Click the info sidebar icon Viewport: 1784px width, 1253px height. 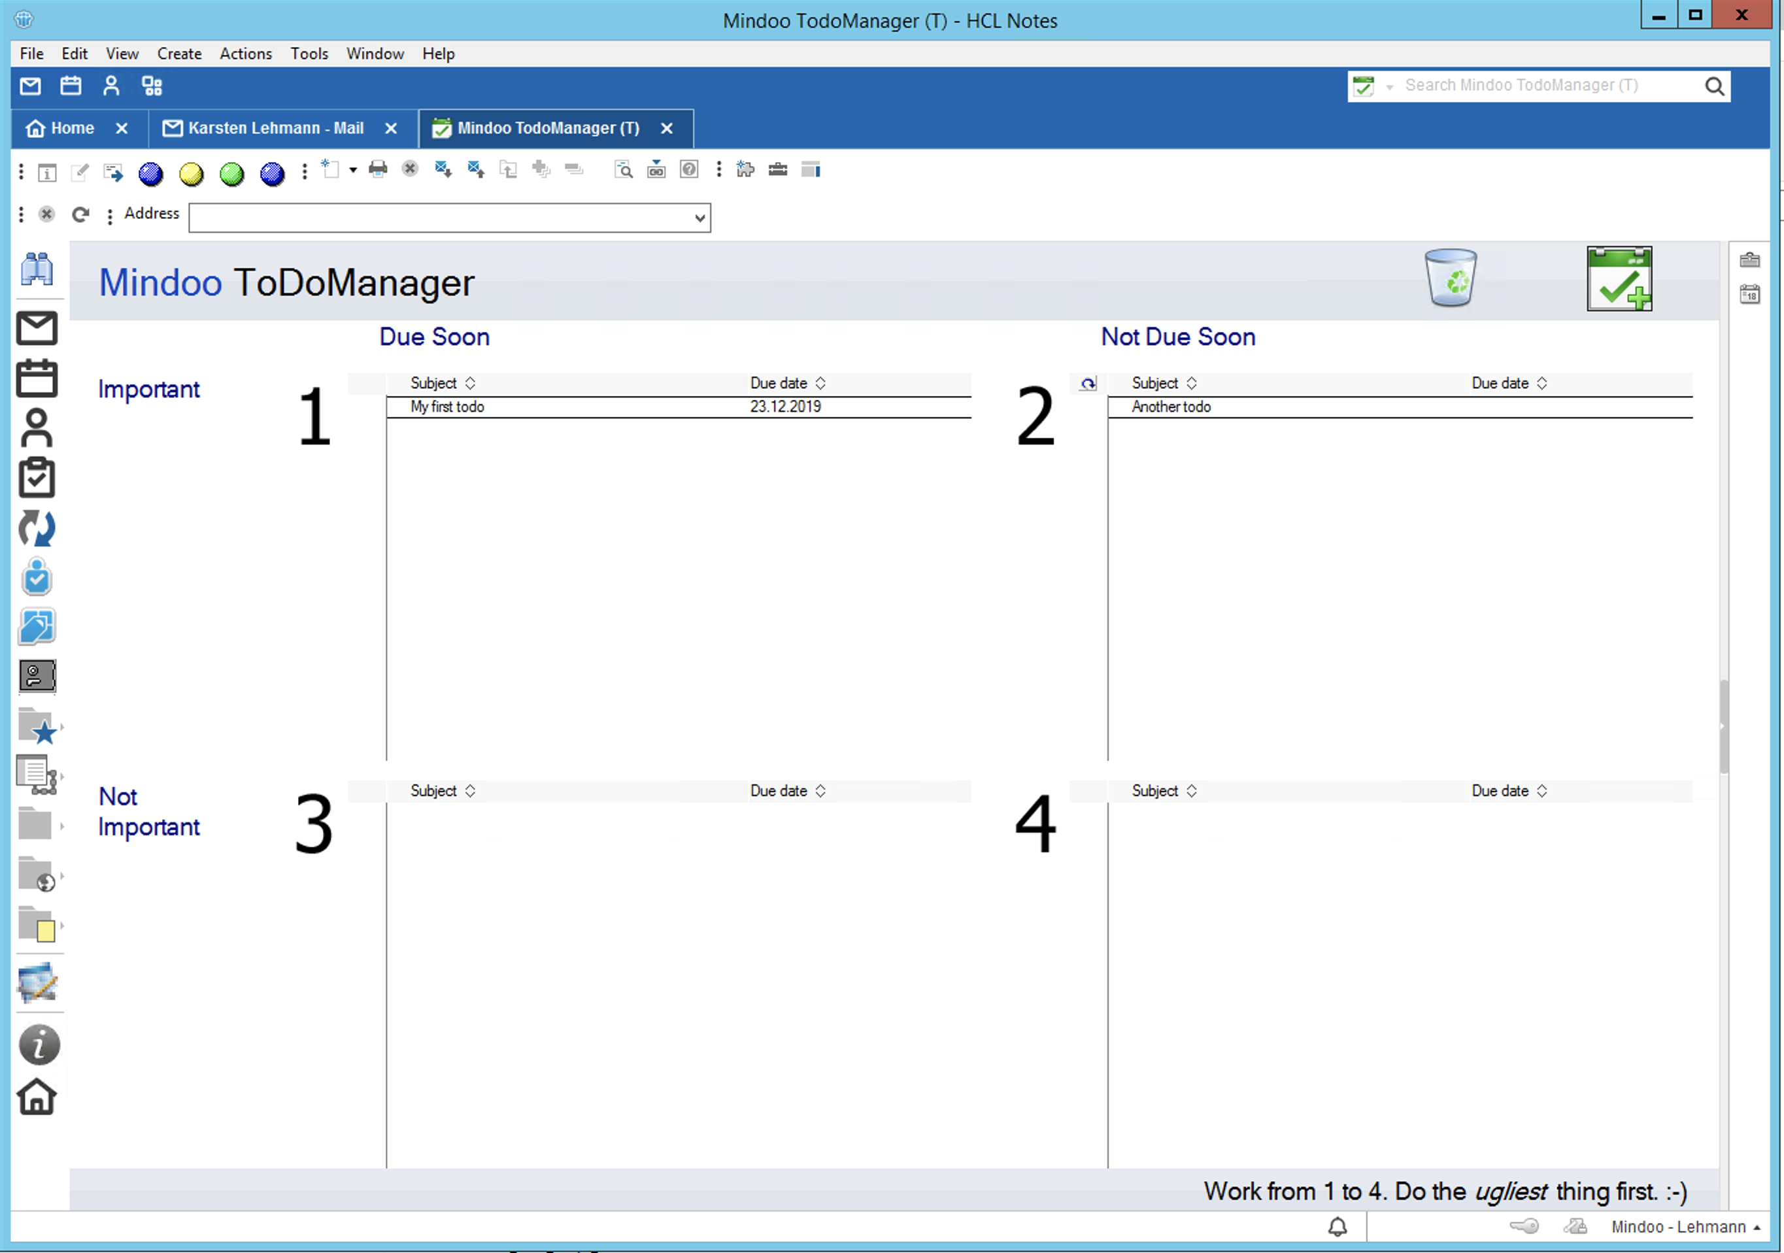tap(38, 1044)
